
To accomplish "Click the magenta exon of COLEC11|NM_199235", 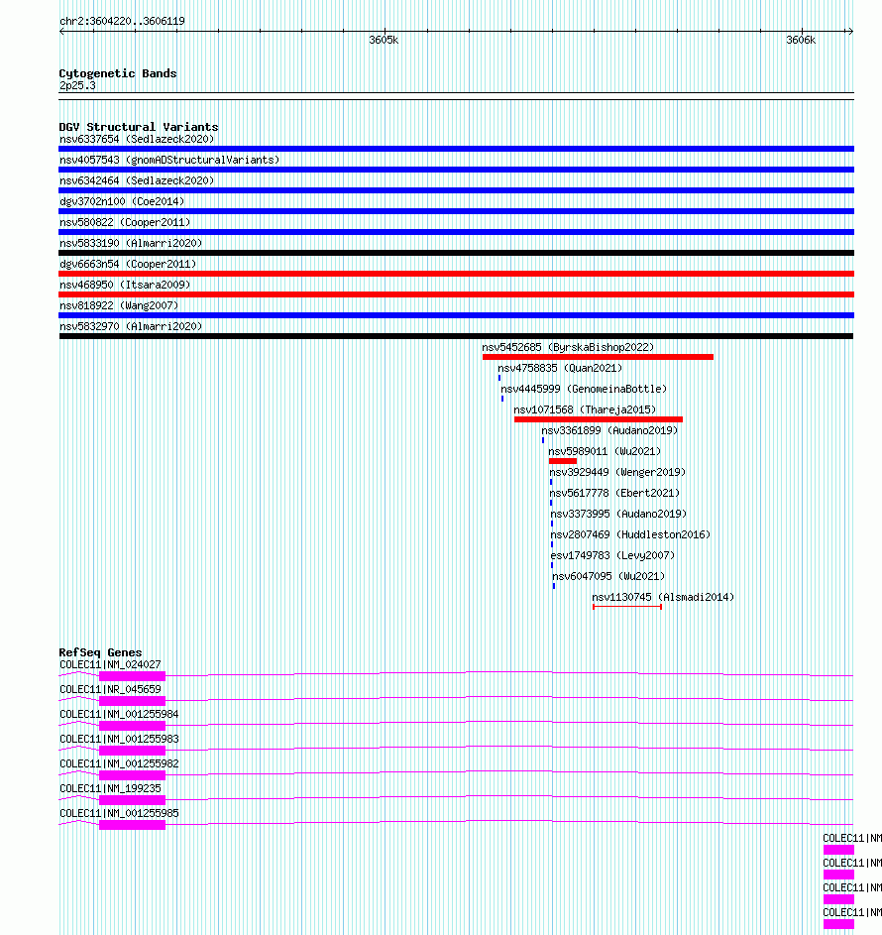I will (133, 800).
